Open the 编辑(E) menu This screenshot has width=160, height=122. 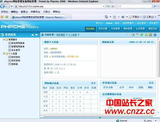tap(14, 12)
